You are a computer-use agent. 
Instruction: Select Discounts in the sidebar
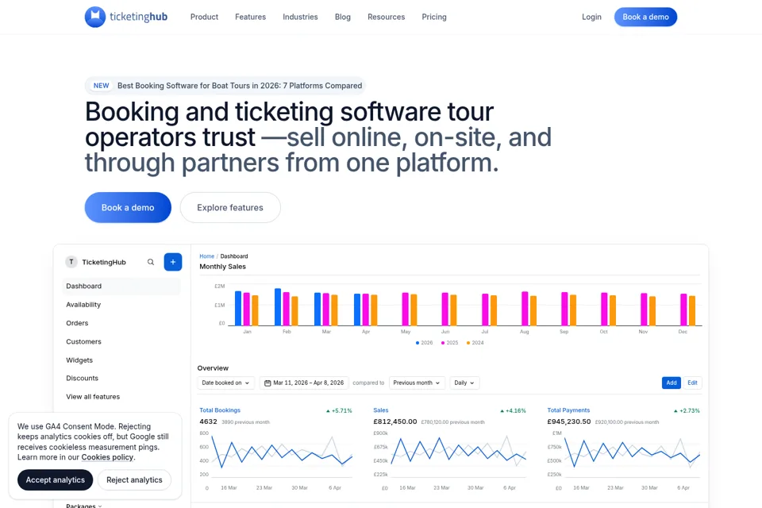click(82, 378)
